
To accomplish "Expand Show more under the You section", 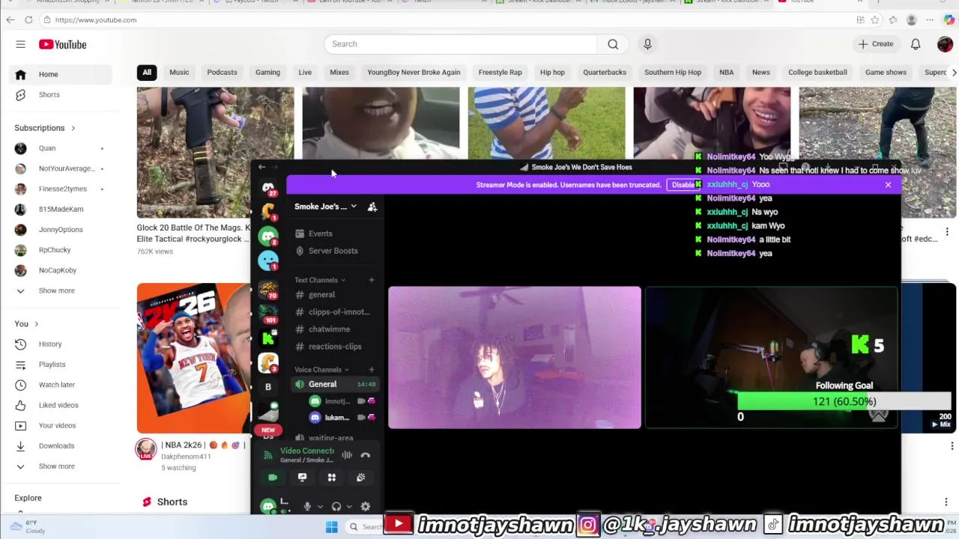I will point(57,466).
